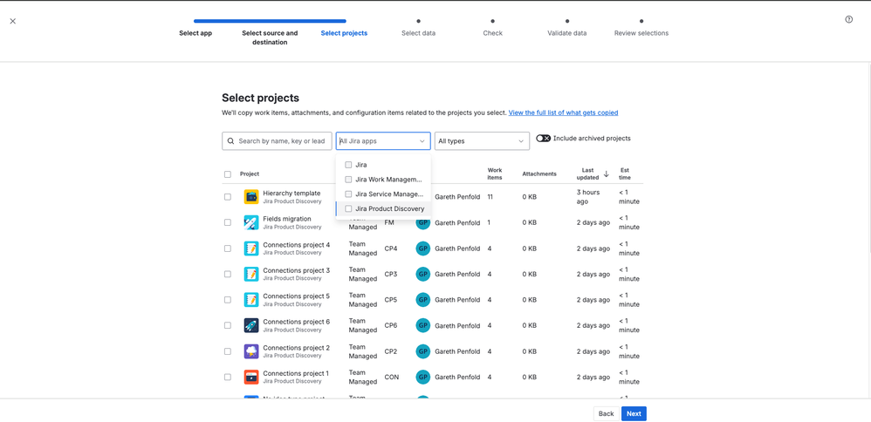
Task: Click the search by name, key or lead field
Action: point(277,141)
